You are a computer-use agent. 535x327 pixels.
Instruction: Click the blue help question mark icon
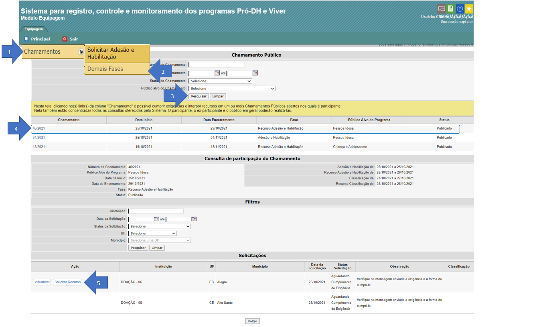pos(460,9)
